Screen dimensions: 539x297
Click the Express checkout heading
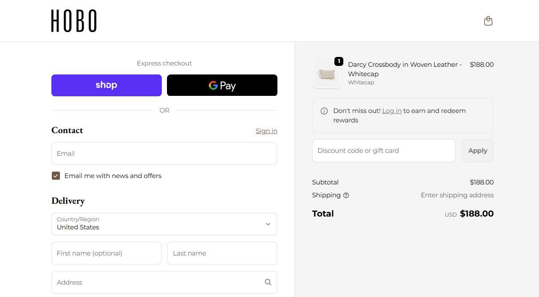point(164,63)
